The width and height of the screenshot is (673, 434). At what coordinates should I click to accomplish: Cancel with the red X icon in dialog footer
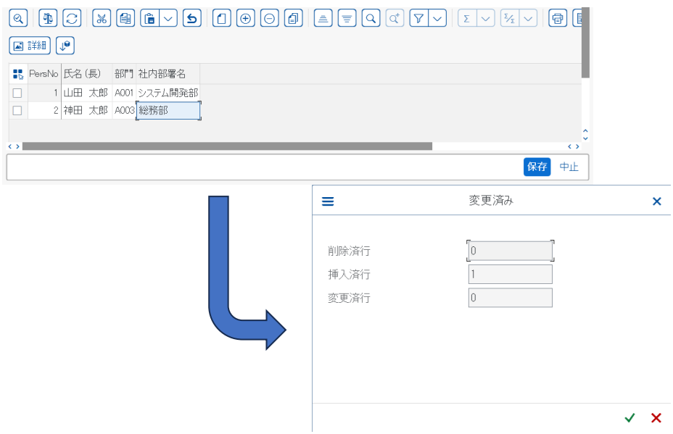click(656, 418)
